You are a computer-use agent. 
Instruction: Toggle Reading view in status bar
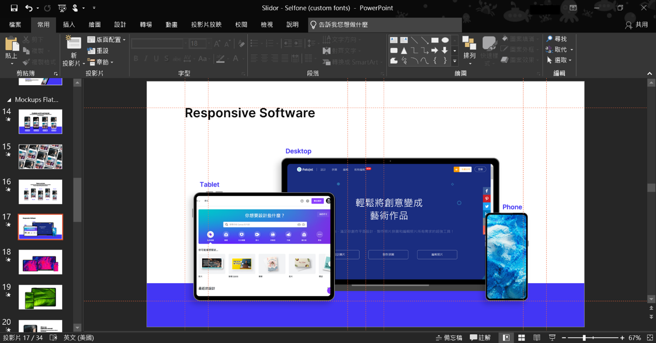coord(537,338)
